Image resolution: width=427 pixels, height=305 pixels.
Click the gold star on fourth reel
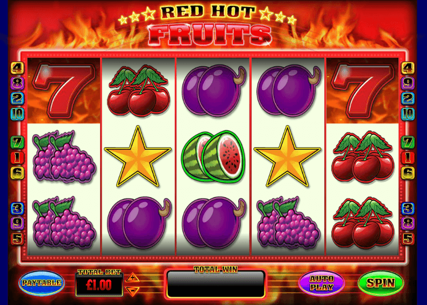pos(287,157)
